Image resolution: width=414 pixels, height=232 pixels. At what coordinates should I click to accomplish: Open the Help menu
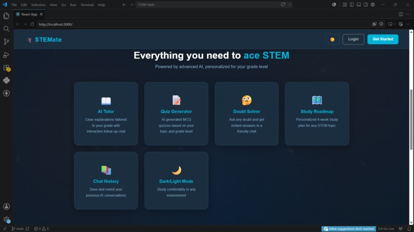click(x=101, y=5)
